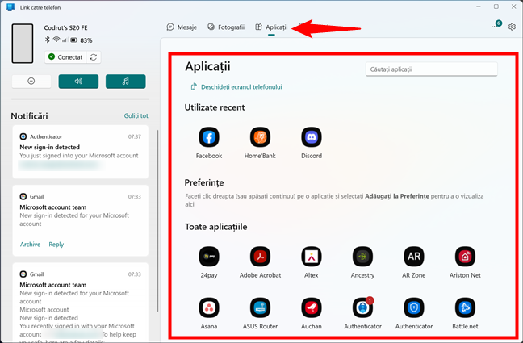The height and width of the screenshot is (343, 523).
Task: Open the Ariston Net app
Action: 465,257
